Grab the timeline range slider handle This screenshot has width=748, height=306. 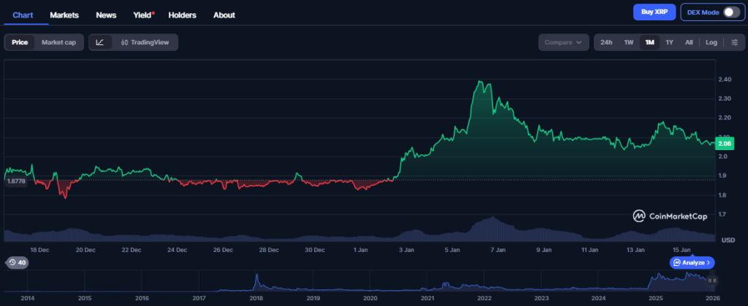(714, 280)
